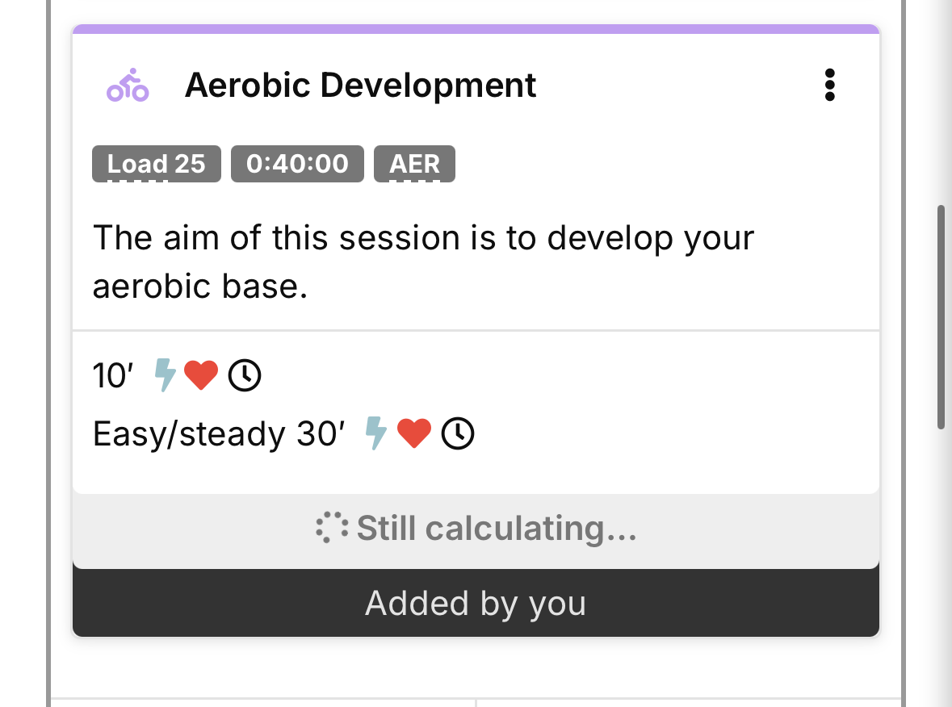The image size is (952, 707).
Task: Click the heart rate icon beside 10′
Action: [x=201, y=375]
